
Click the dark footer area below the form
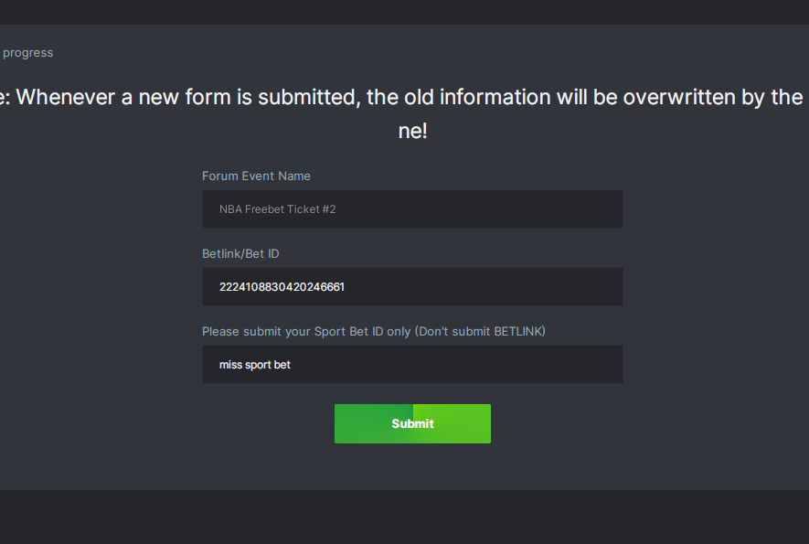tap(404, 517)
